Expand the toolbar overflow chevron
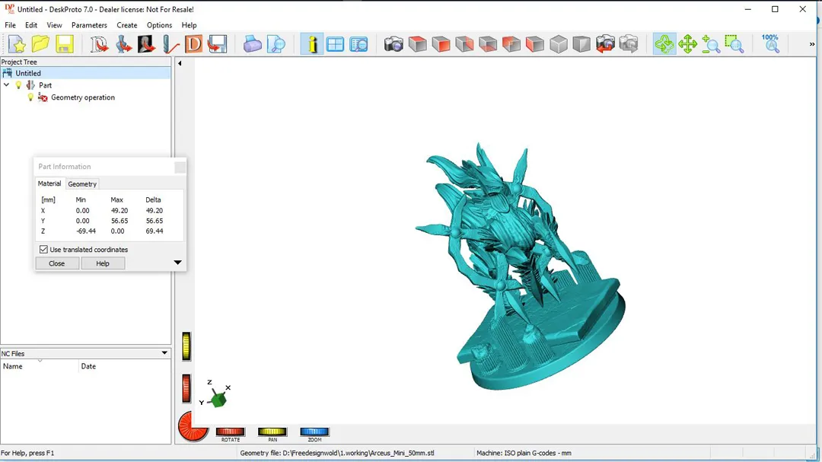This screenshot has height=462, width=822. tap(812, 45)
